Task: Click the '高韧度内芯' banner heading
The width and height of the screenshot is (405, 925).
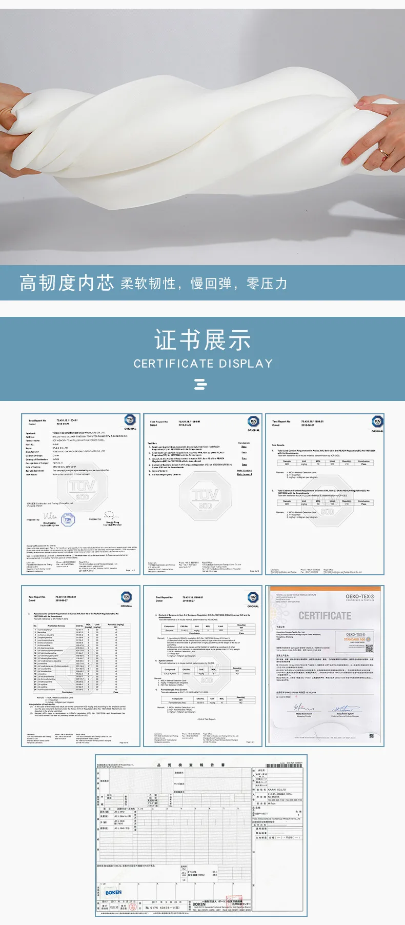Action: 67,283
